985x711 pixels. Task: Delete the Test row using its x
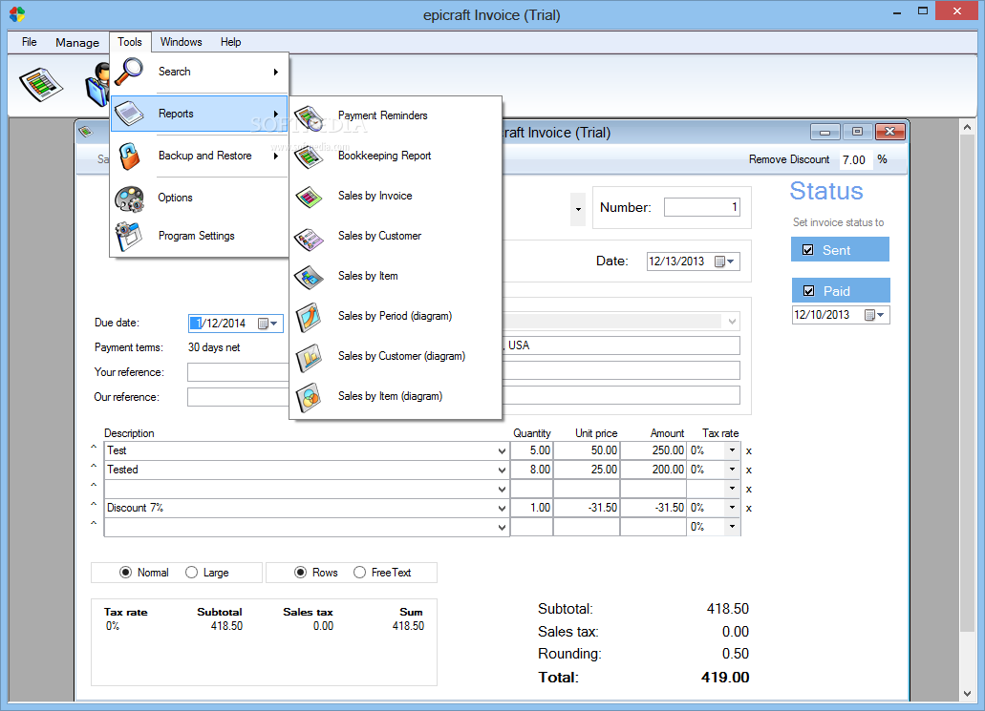(749, 451)
